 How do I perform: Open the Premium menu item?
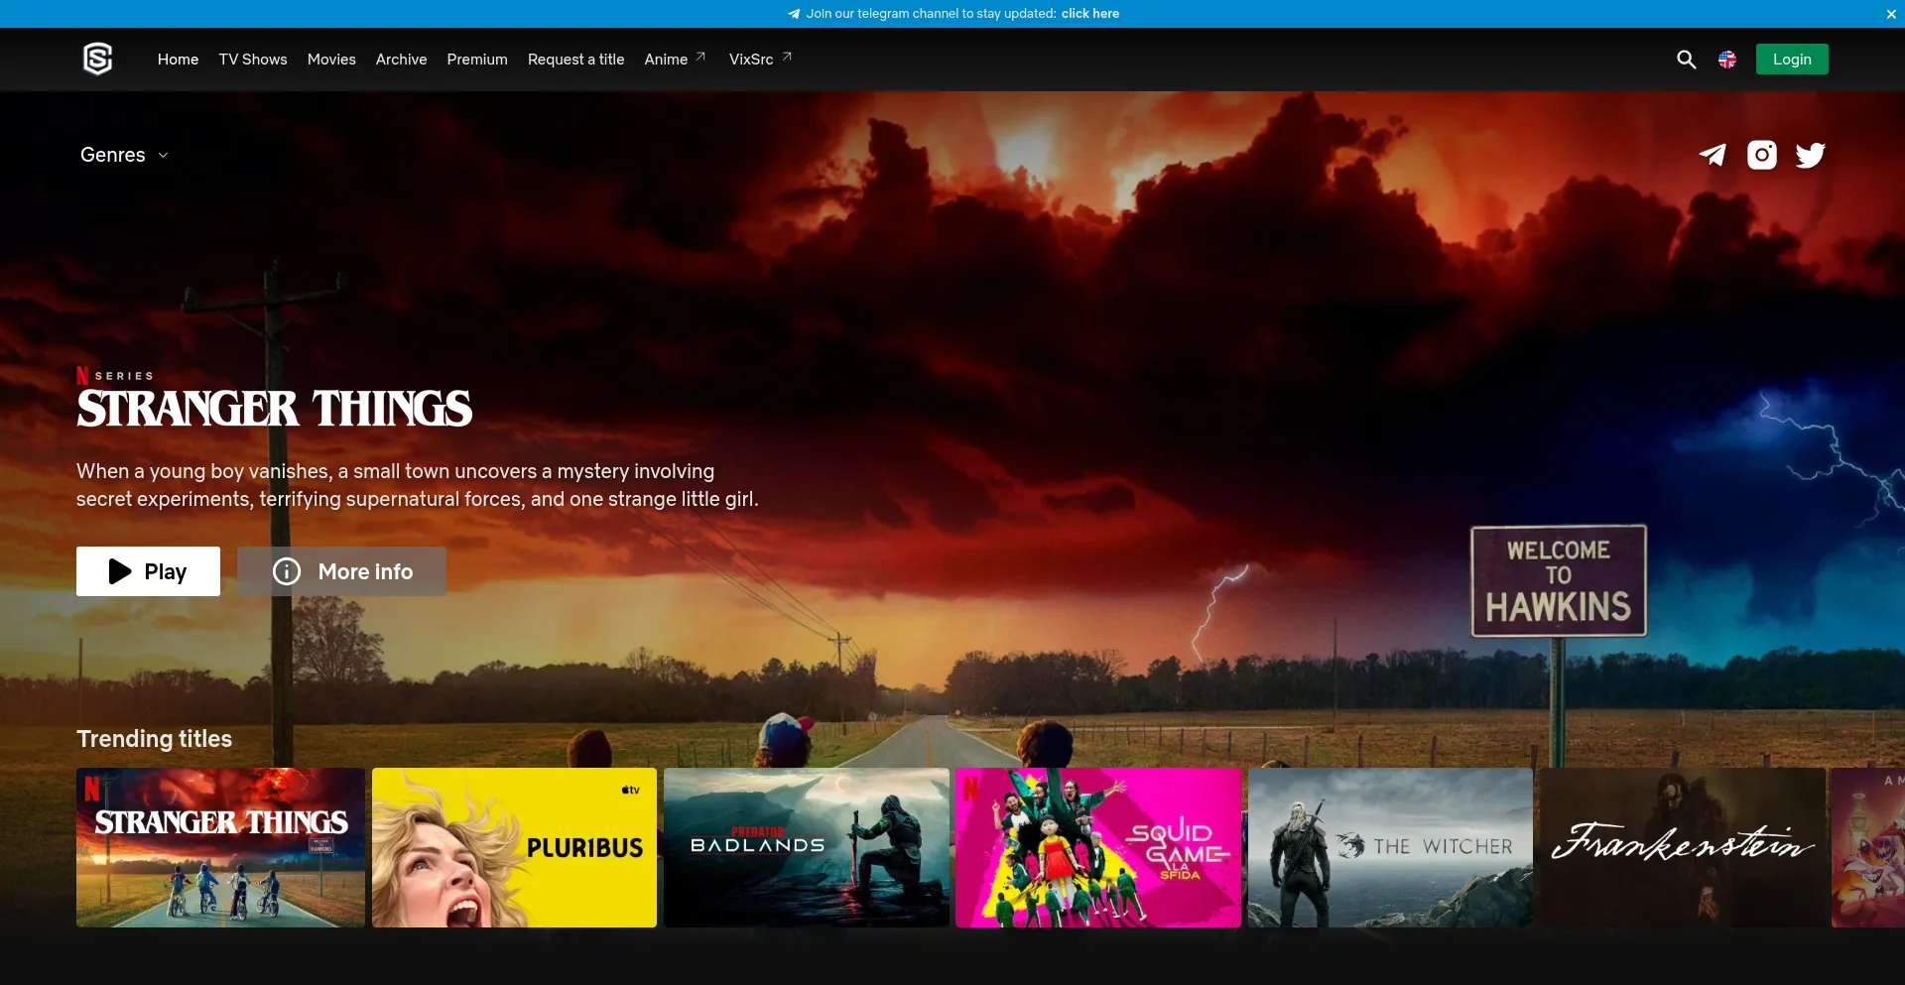477,60
